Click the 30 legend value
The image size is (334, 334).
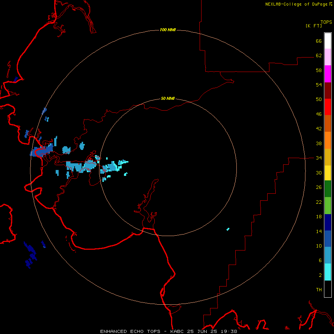tap(319, 173)
